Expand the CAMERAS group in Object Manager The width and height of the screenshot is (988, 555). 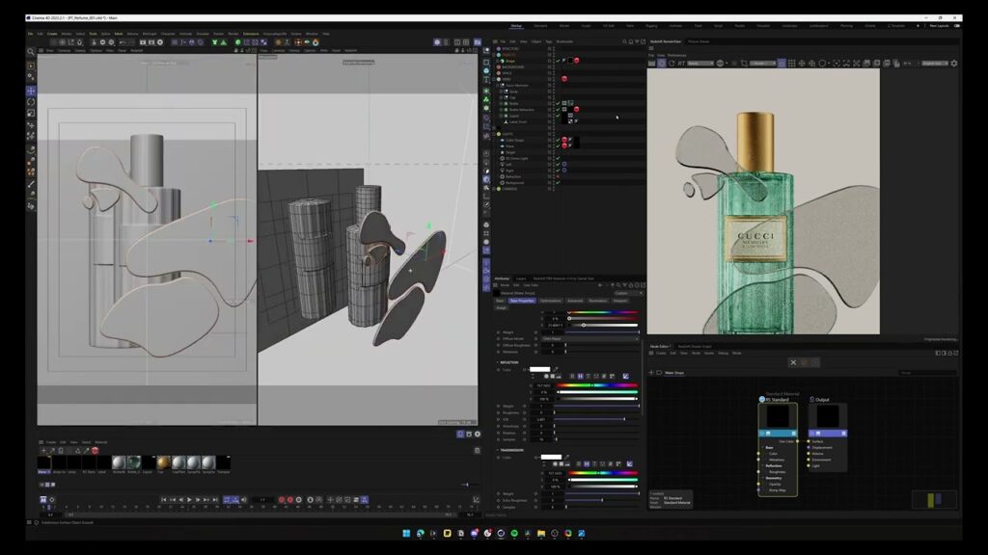click(x=495, y=189)
